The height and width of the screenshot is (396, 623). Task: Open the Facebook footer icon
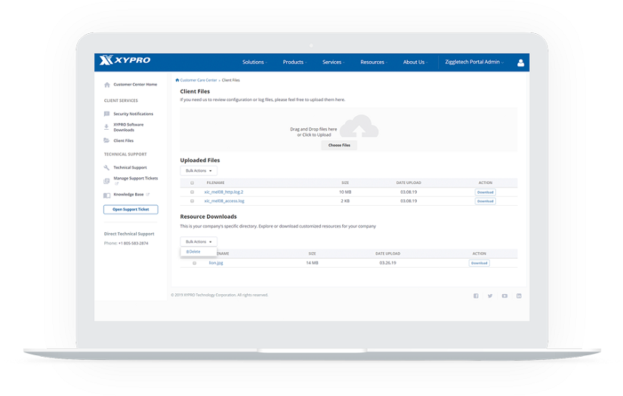[476, 296]
